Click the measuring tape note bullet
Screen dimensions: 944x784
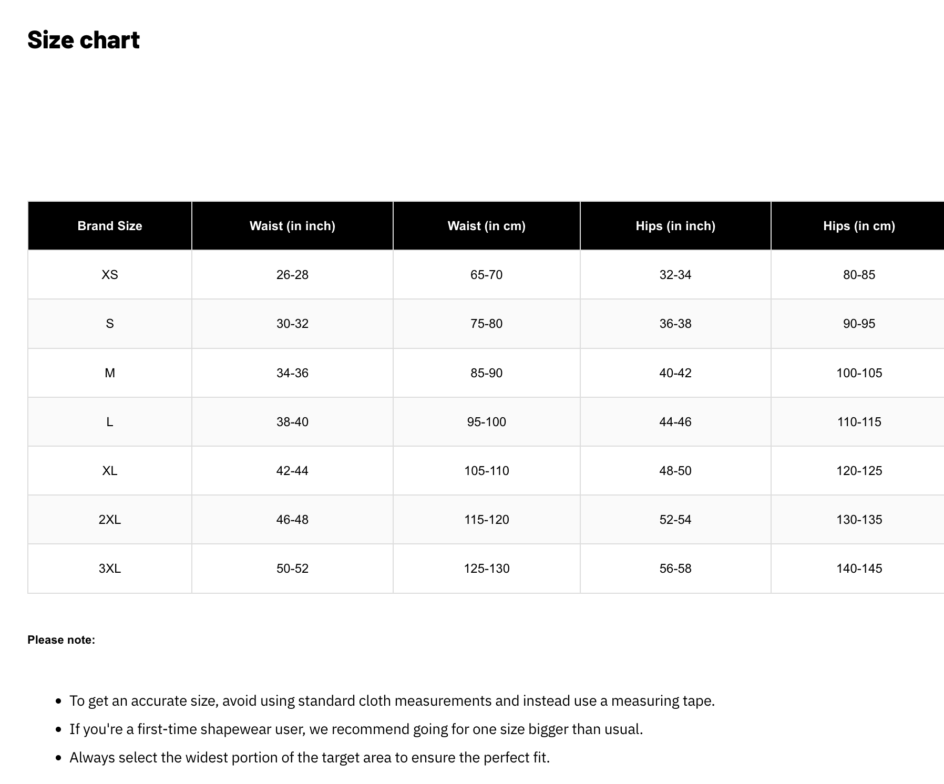tap(392, 701)
